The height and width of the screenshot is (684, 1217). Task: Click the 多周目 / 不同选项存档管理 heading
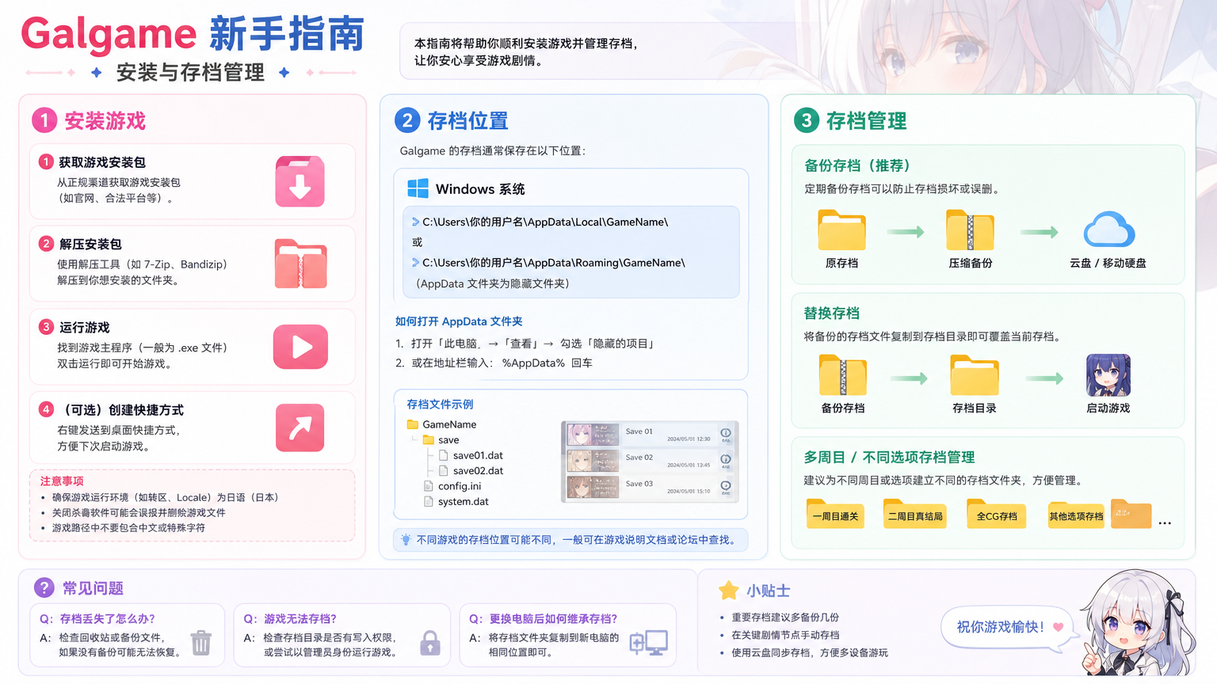coord(889,457)
